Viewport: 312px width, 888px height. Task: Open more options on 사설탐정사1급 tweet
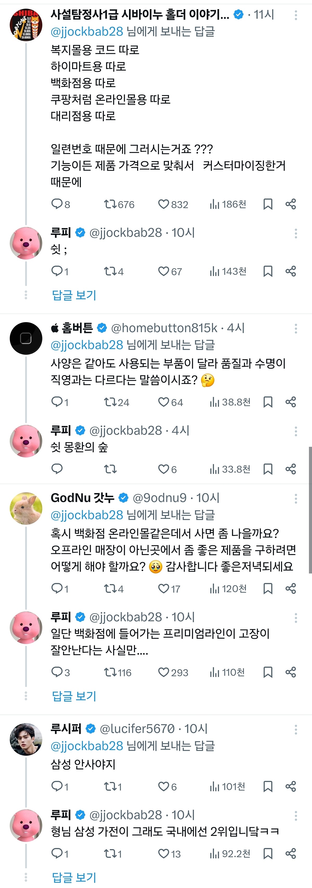(296, 15)
